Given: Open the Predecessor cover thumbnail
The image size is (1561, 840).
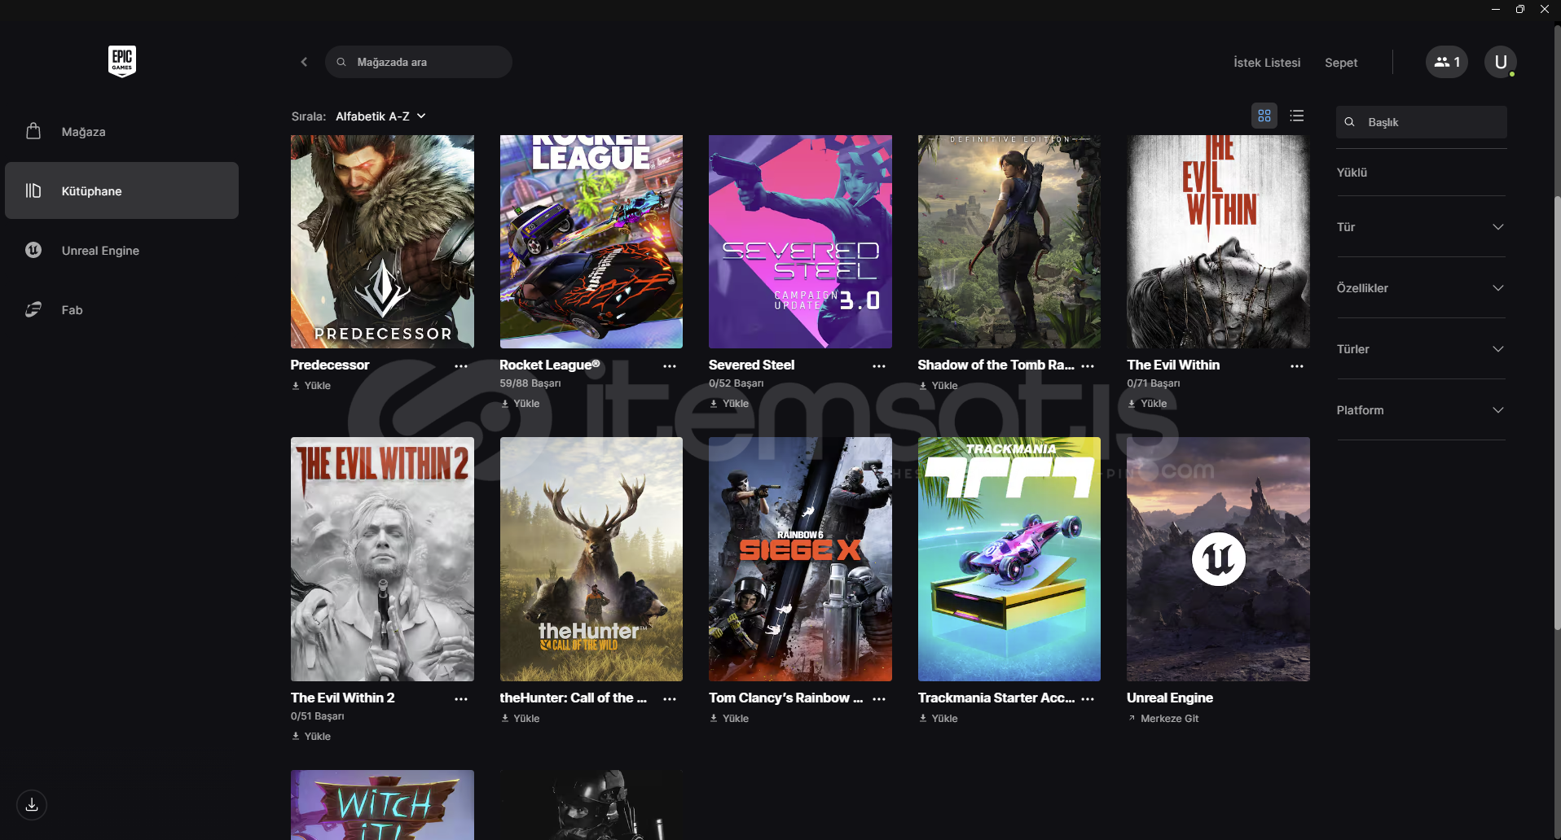Looking at the screenshot, I should coord(382,242).
